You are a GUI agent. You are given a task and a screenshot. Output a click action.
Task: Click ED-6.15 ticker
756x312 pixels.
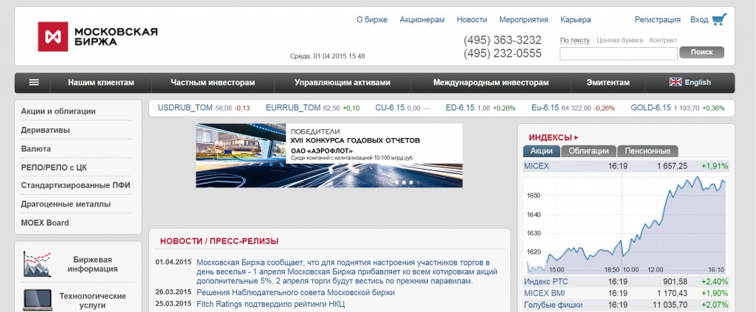(x=460, y=108)
